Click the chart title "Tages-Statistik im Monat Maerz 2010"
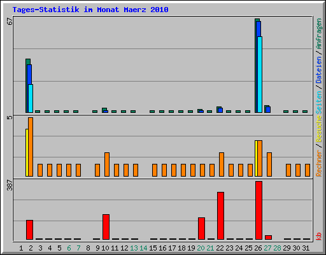326x255 pixels. tap(90, 10)
